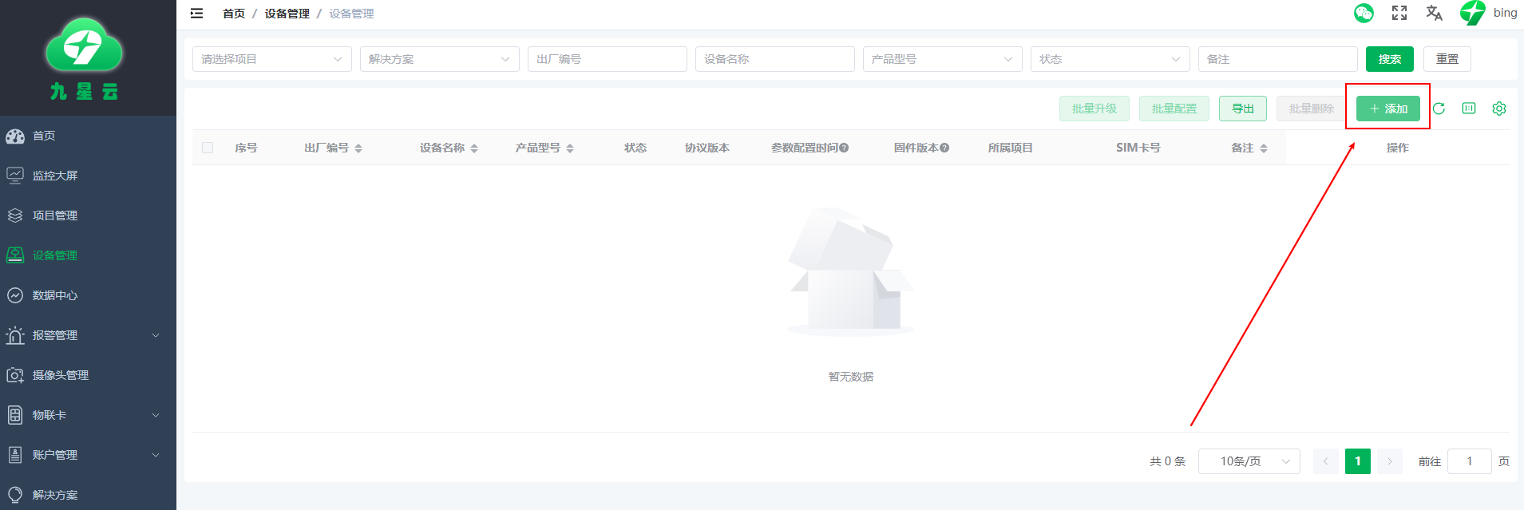Viewport: 1524px width, 510px height.
Task: Select page 1 in pagination
Action: click(1358, 461)
